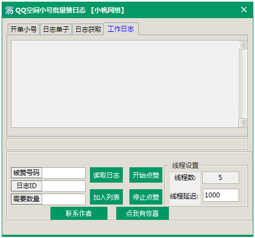Focus the 需要数量 input field
The image size is (255, 238).
(64, 199)
